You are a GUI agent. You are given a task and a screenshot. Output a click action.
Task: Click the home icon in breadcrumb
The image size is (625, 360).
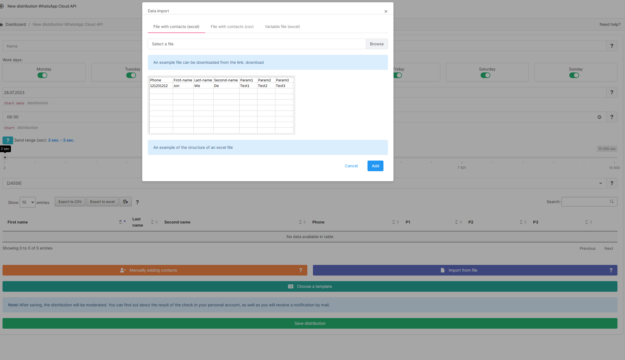pyautogui.click(x=2, y=25)
